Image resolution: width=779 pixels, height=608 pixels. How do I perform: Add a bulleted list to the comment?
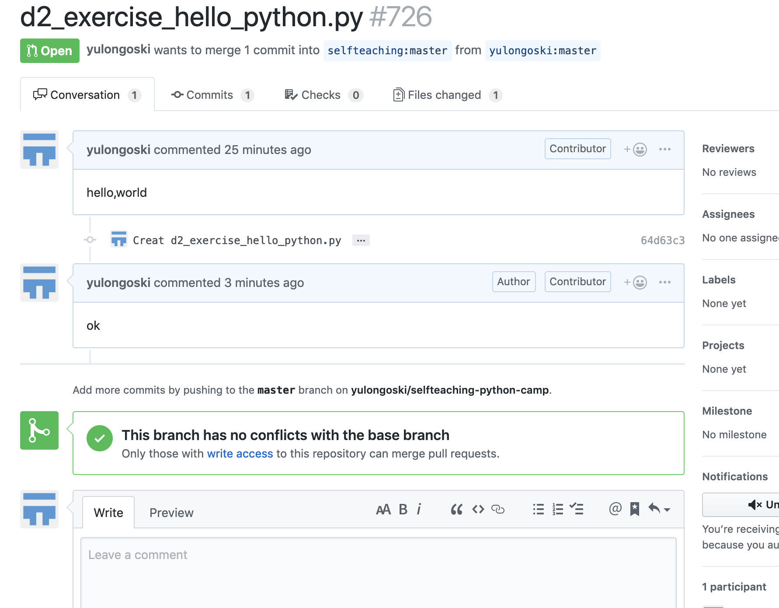pos(538,509)
